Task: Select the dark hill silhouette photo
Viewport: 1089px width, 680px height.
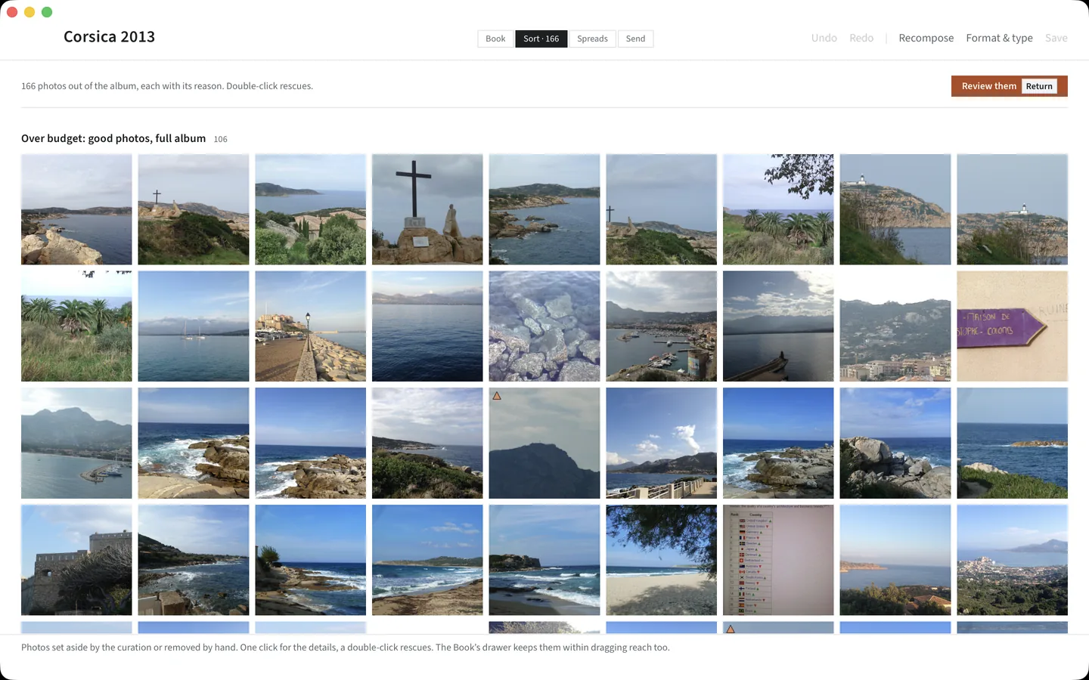Action: 544,443
